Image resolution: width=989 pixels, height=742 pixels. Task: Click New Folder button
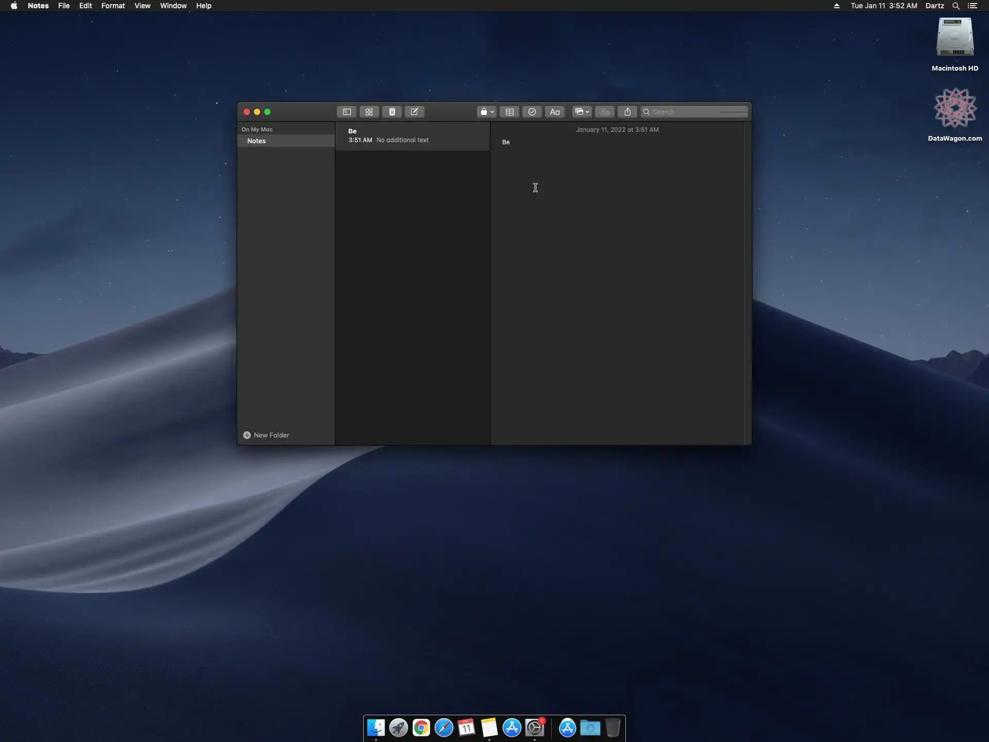266,435
